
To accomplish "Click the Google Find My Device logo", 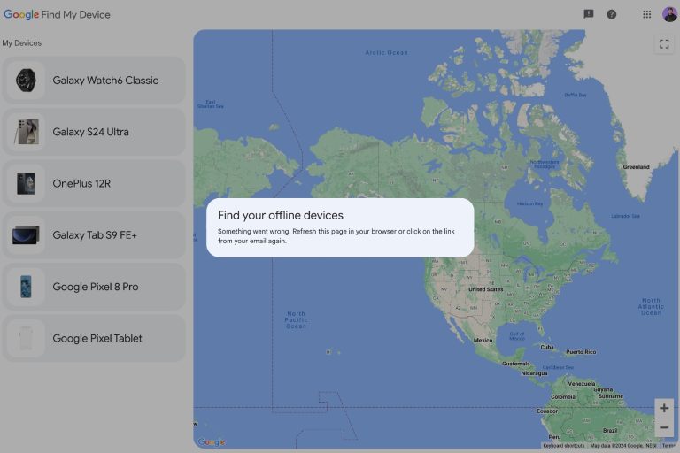I will point(58,14).
